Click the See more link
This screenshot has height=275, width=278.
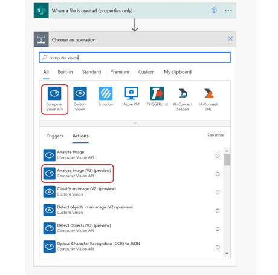pyautogui.click(x=216, y=135)
